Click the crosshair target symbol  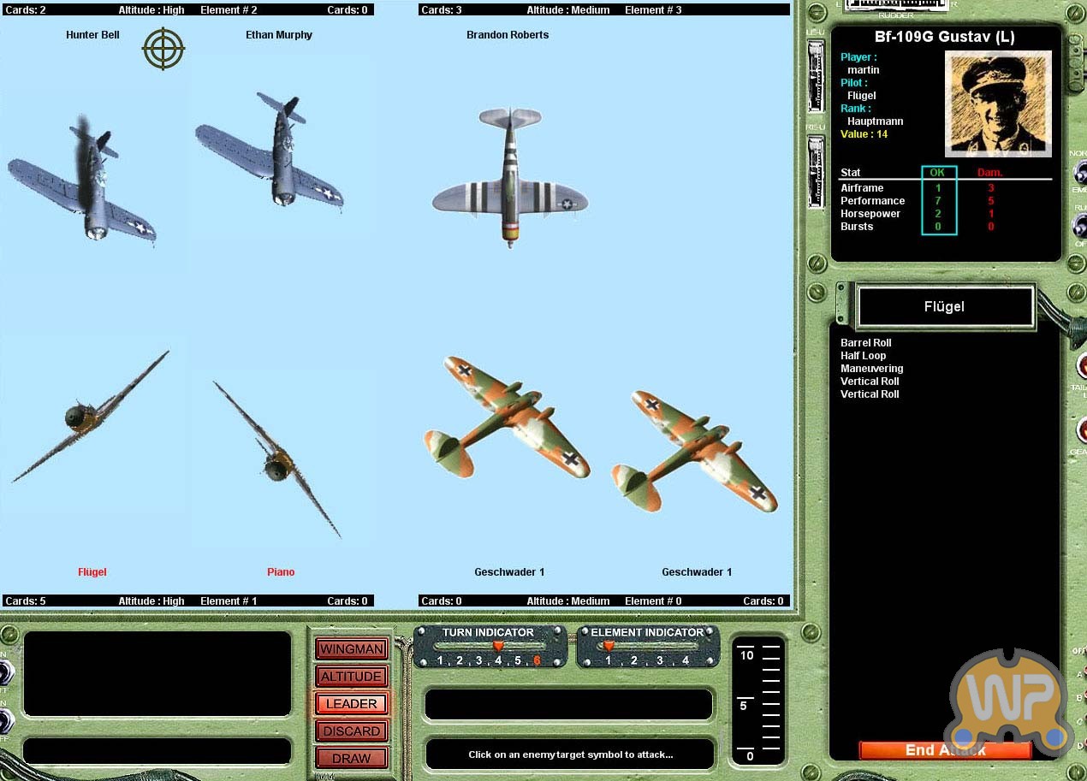[x=163, y=49]
